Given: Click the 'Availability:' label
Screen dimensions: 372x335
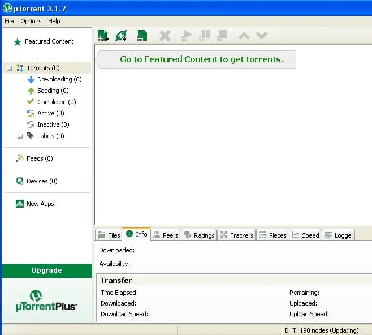Looking at the screenshot, I should 115,264.
